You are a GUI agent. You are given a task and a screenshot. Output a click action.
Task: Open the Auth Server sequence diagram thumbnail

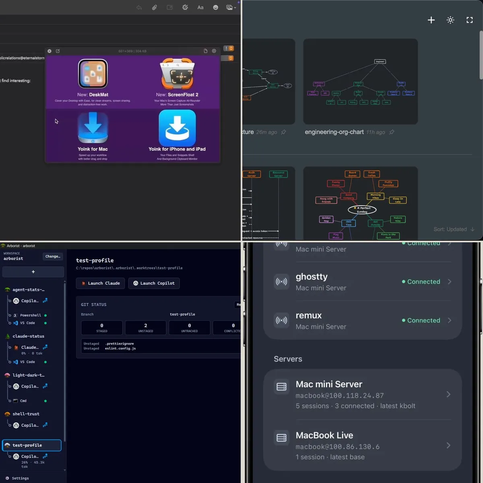point(268,203)
